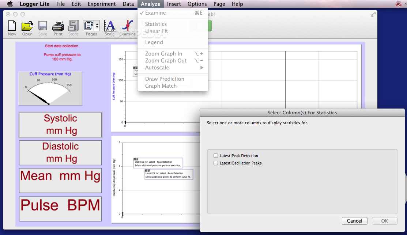The height and width of the screenshot is (235, 407).
Task: Check the Latest|Peak Detection column
Action: [x=215, y=155]
